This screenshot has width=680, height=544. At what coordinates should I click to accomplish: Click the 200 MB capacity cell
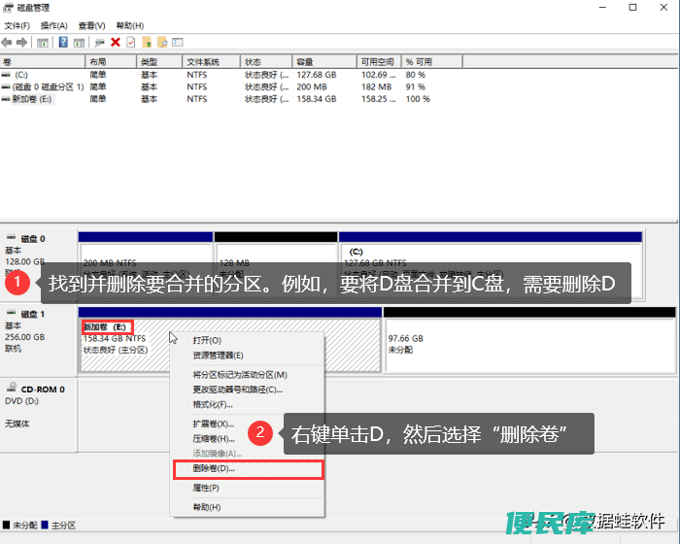coord(312,86)
